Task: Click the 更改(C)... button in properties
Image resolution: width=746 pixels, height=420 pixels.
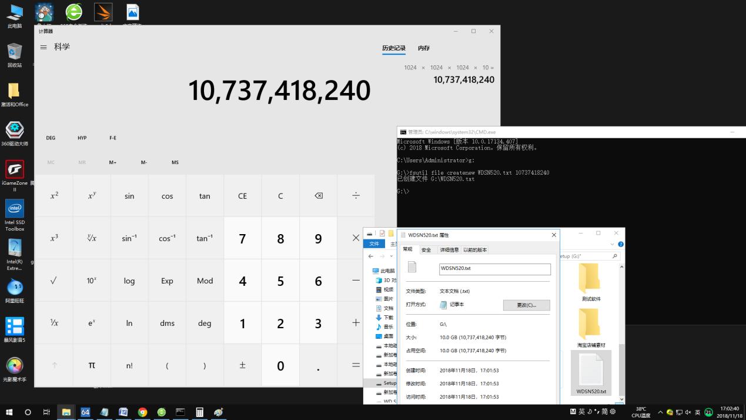Action: pyautogui.click(x=526, y=305)
